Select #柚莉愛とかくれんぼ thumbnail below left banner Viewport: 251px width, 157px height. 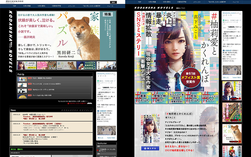pos(27,65)
